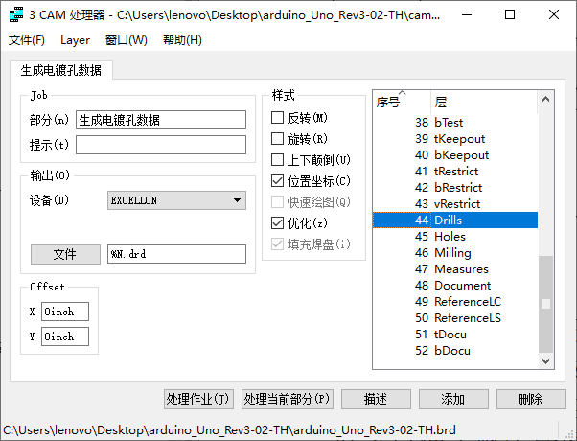Click the 文件 file browse button
The image size is (577, 441).
pos(65,254)
